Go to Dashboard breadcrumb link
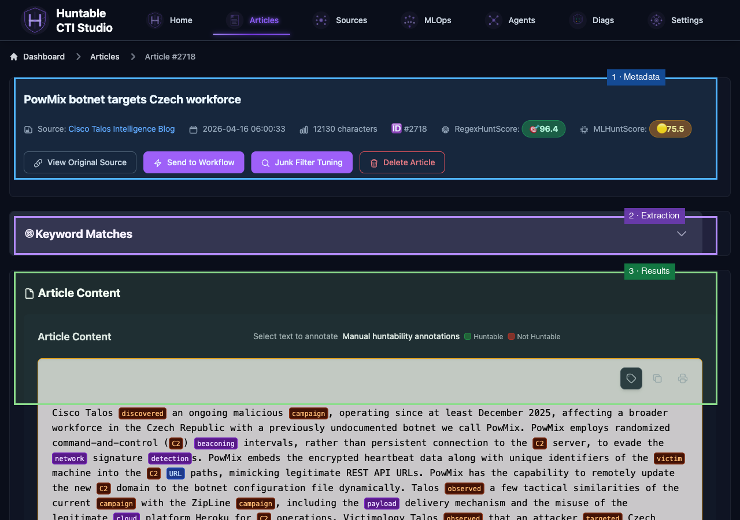The width and height of the screenshot is (740, 520). pyautogui.click(x=44, y=57)
